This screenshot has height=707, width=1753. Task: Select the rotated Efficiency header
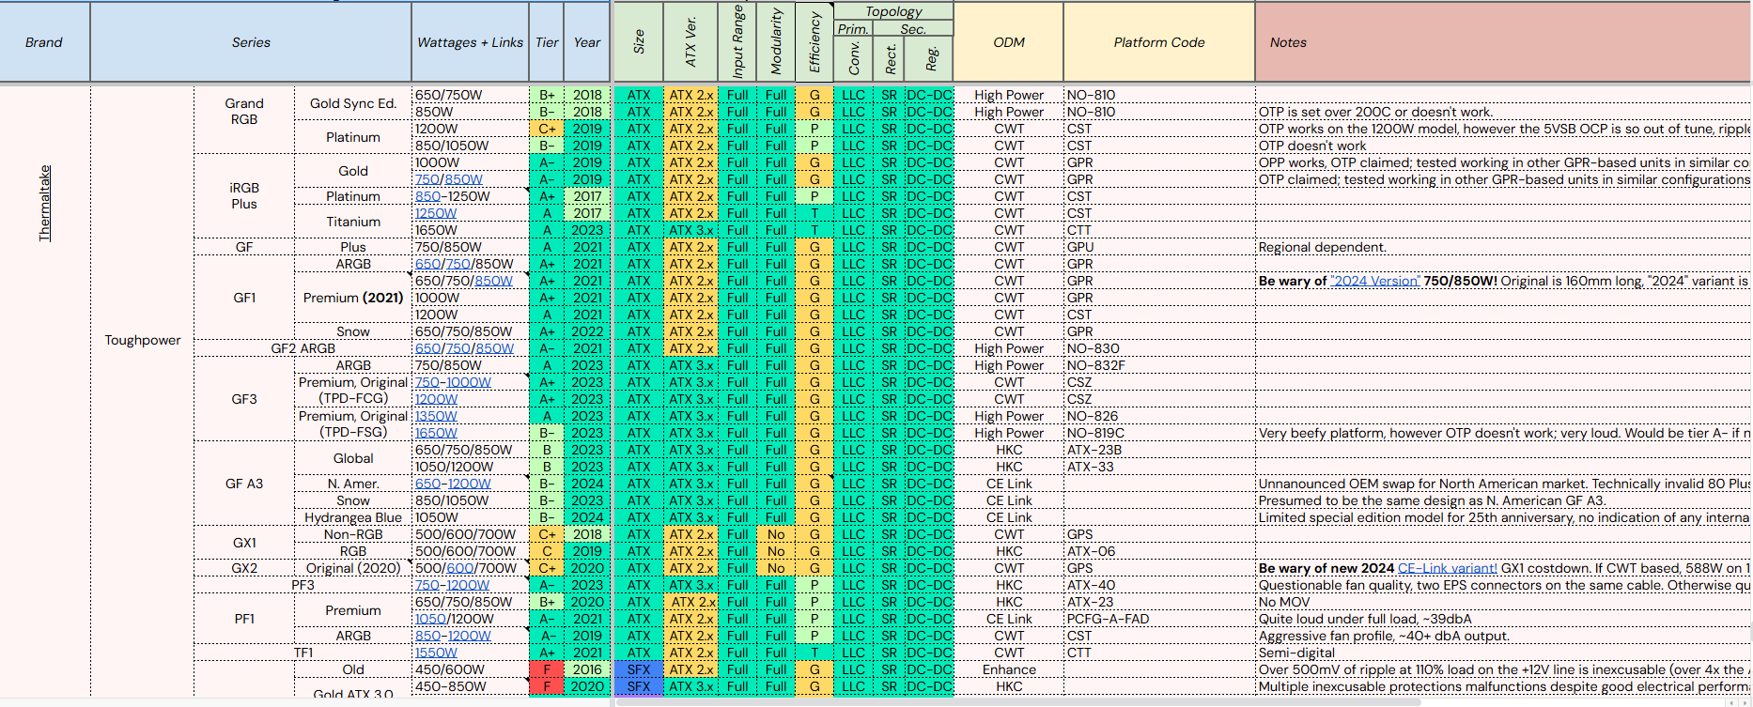[814, 42]
